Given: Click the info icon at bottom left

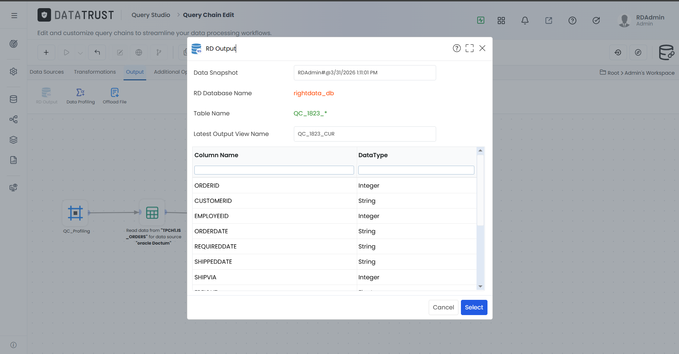Looking at the screenshot, I should (x=13, y=345).
